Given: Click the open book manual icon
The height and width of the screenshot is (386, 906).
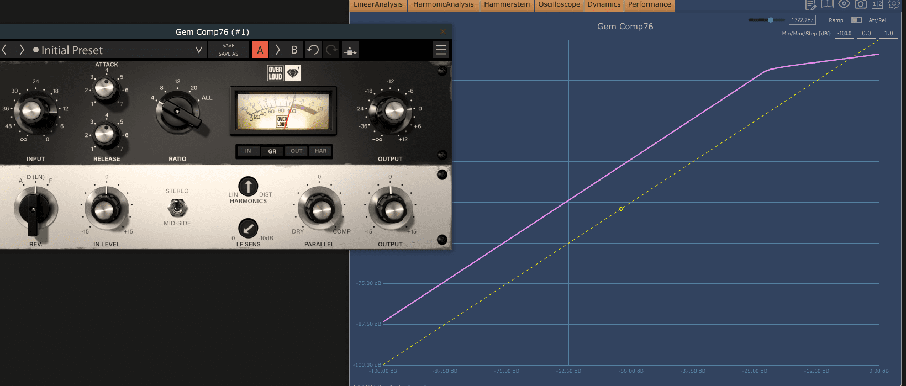Looking at the screenshot, I should point(827,4).
